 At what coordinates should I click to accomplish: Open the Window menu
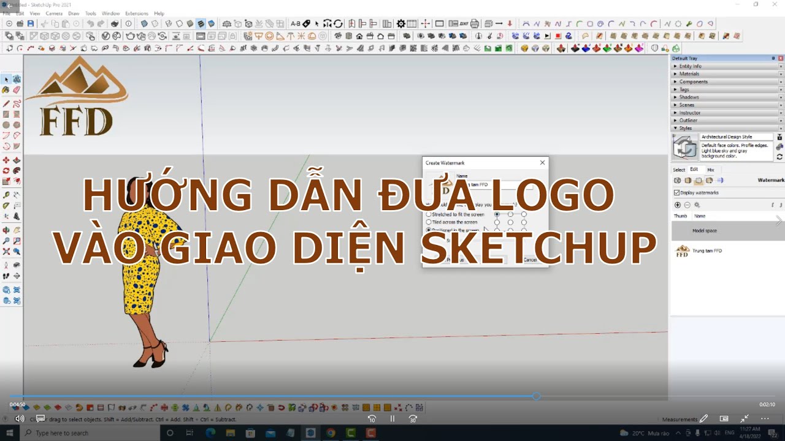(x=110, y=13)
